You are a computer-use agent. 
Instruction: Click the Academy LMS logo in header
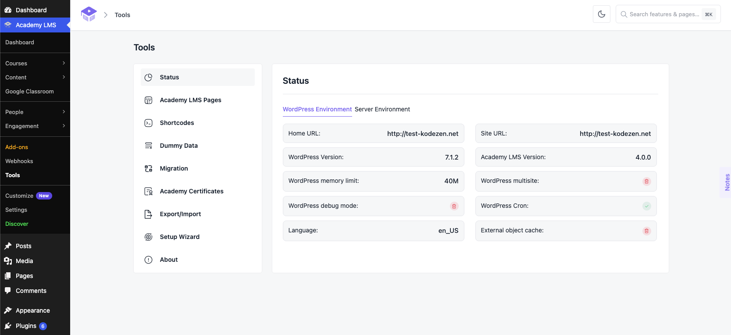point(89,14)
